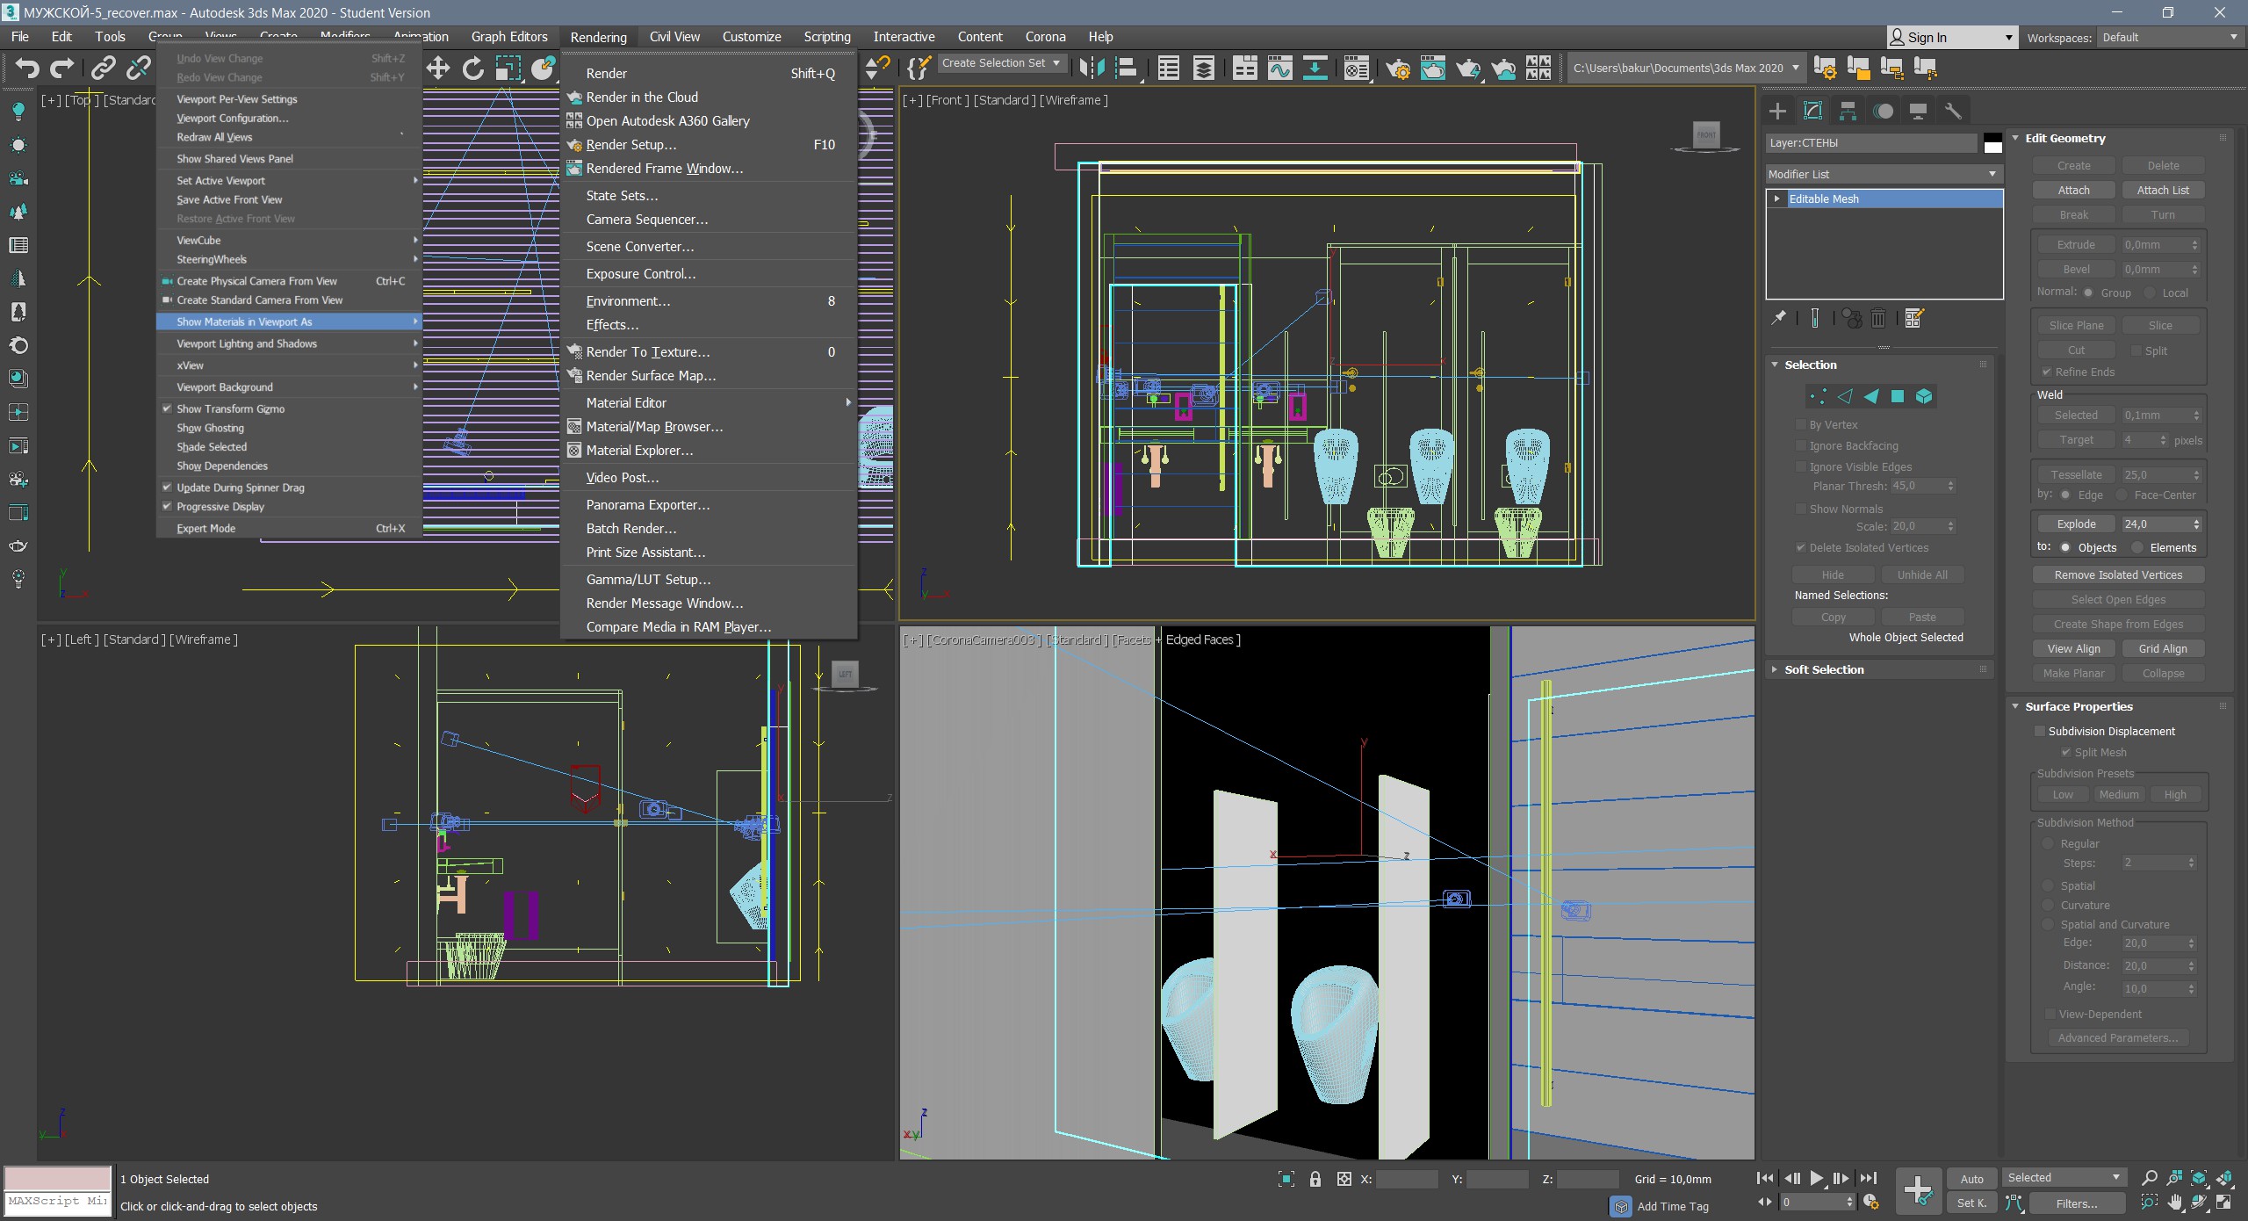
Task: Open the Modifier List dropdown
Action: 1883,173
